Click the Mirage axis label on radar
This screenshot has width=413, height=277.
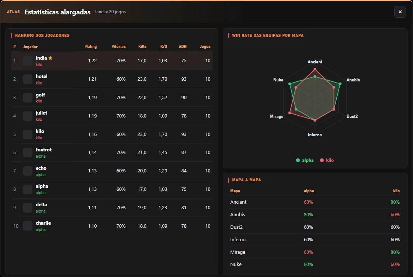277,116
